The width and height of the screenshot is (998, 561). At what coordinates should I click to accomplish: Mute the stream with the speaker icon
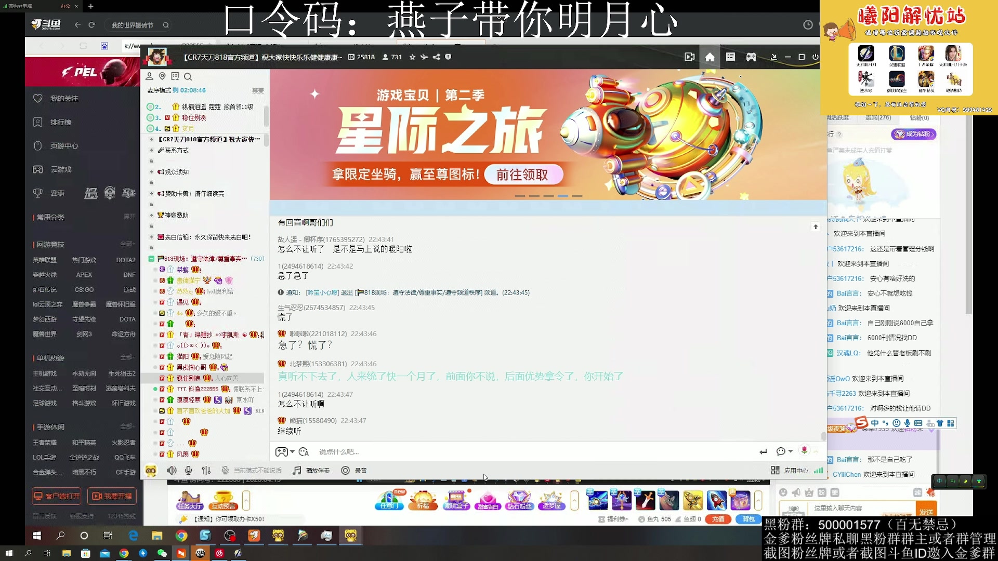172,470
